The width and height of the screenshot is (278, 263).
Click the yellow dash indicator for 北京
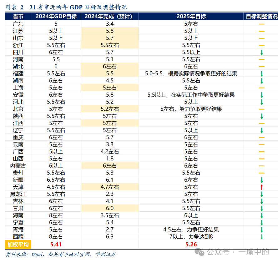point(262,109)
